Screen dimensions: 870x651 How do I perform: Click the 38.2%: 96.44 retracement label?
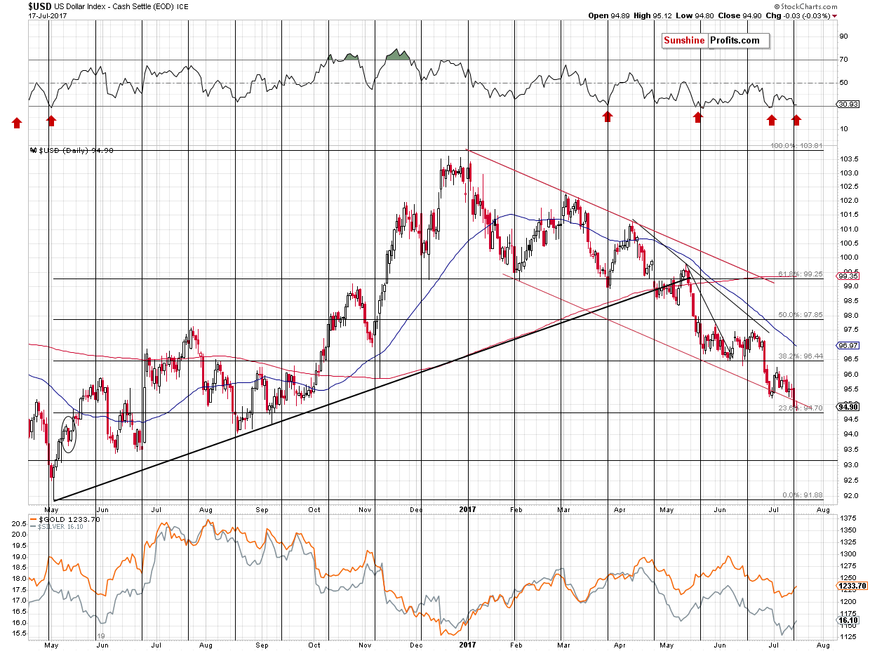click(799, 356)
